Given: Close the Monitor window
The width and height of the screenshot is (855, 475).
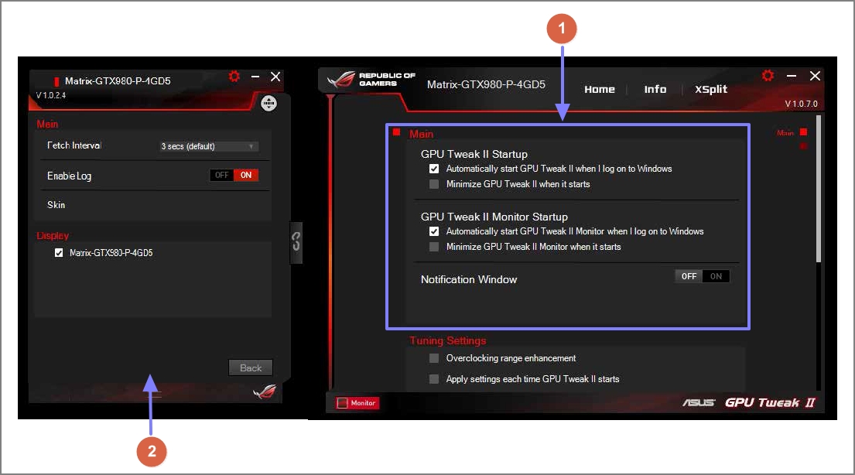Looking at the screenshot, I should 275,77.
